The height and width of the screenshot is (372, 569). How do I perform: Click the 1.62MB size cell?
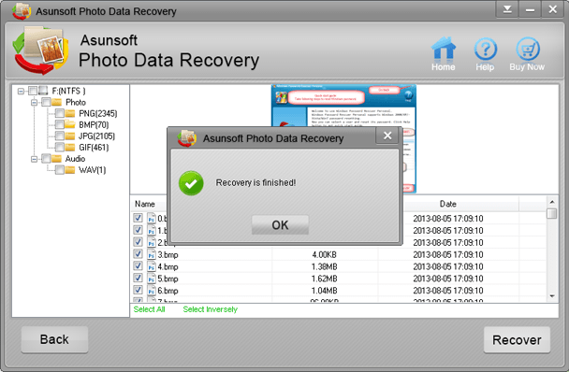(x=325, y=279)
